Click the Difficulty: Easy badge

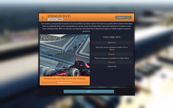124,18
